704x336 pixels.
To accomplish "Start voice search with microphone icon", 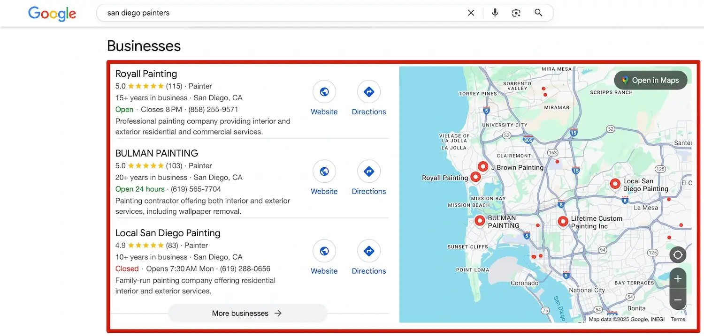I will pos(495,13).
